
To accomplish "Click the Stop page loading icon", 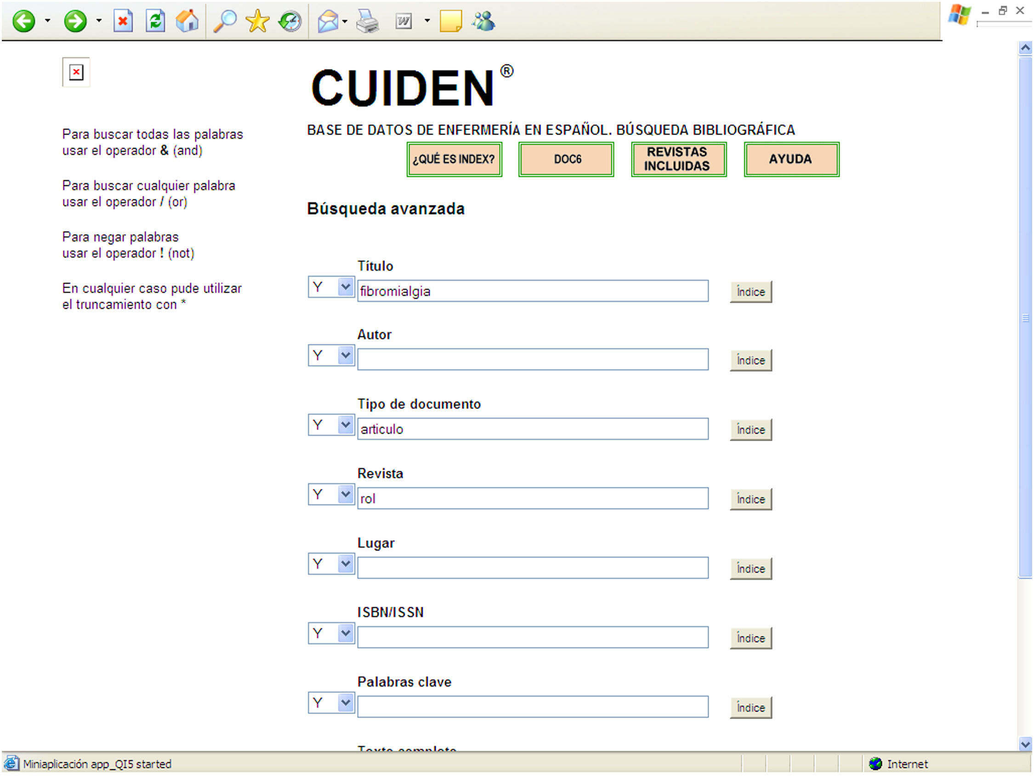I will 123,21.
